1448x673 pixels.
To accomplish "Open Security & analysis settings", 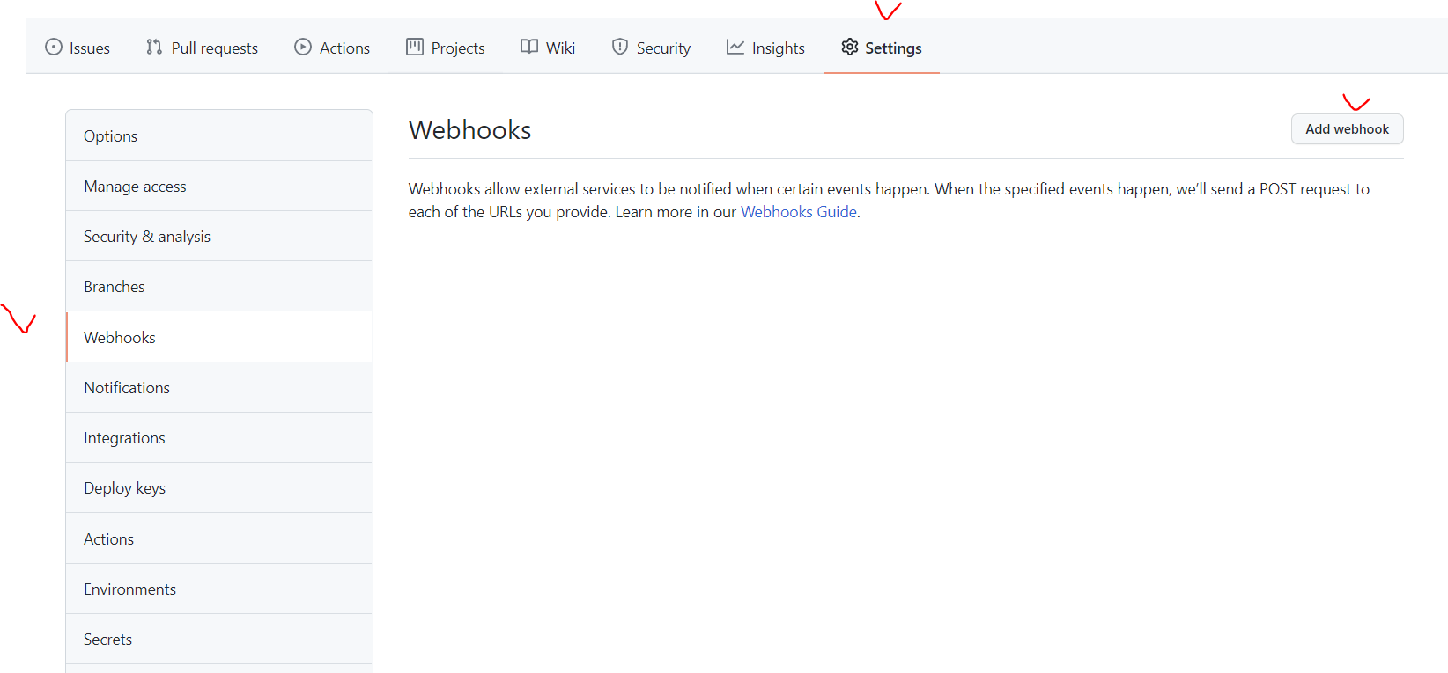I will pyautogui.click(x=219, y=237).
